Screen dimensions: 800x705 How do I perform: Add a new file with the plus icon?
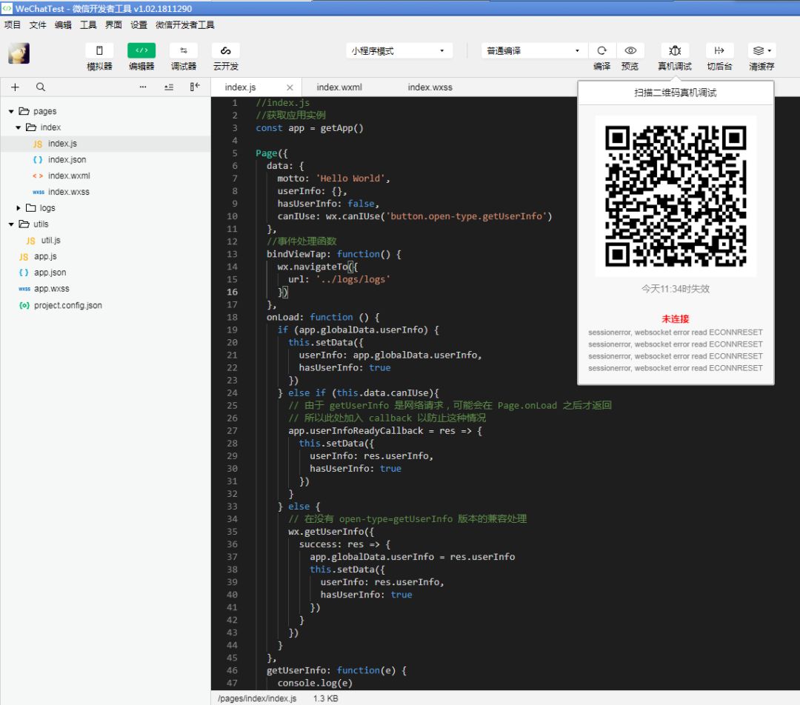pyautogui.click(x=16, y=87)
